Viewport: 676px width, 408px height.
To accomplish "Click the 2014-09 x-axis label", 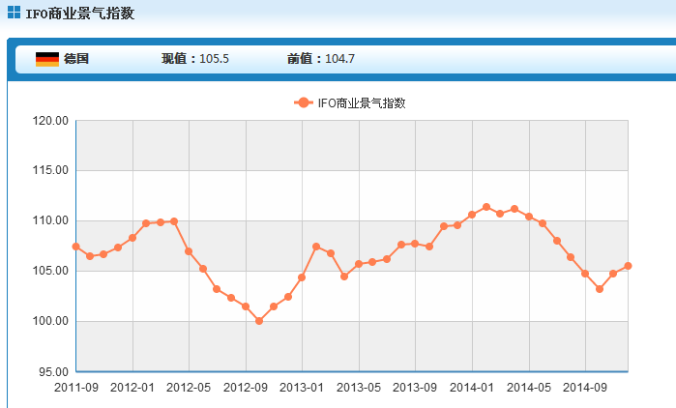I will click(585, 388).
